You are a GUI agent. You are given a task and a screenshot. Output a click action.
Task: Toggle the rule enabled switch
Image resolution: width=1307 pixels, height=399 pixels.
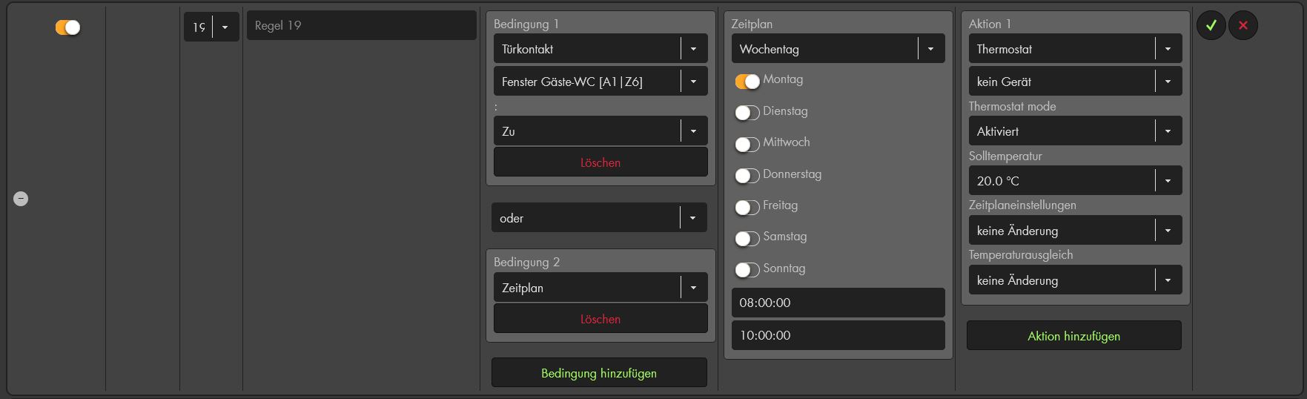point(67,27)
